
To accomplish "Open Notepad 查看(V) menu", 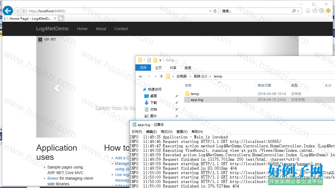I will coord(182,132).
